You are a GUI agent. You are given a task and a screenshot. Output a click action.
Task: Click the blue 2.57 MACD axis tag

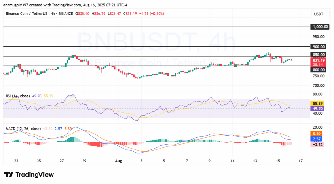point(317,139)
